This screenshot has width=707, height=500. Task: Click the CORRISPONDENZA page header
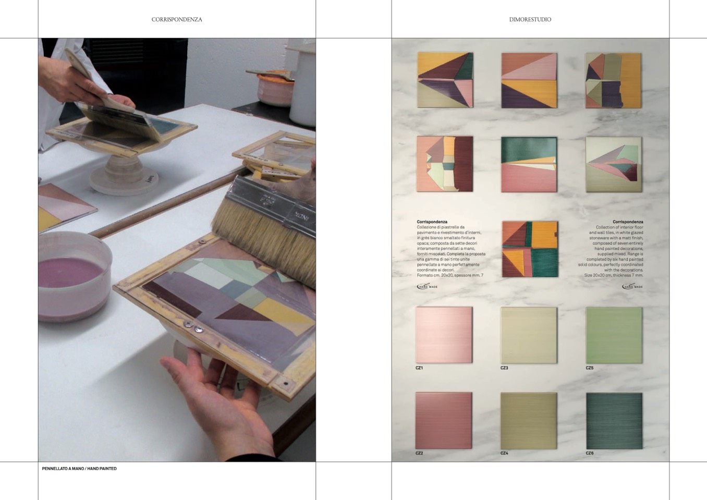[x=177, y=19]
